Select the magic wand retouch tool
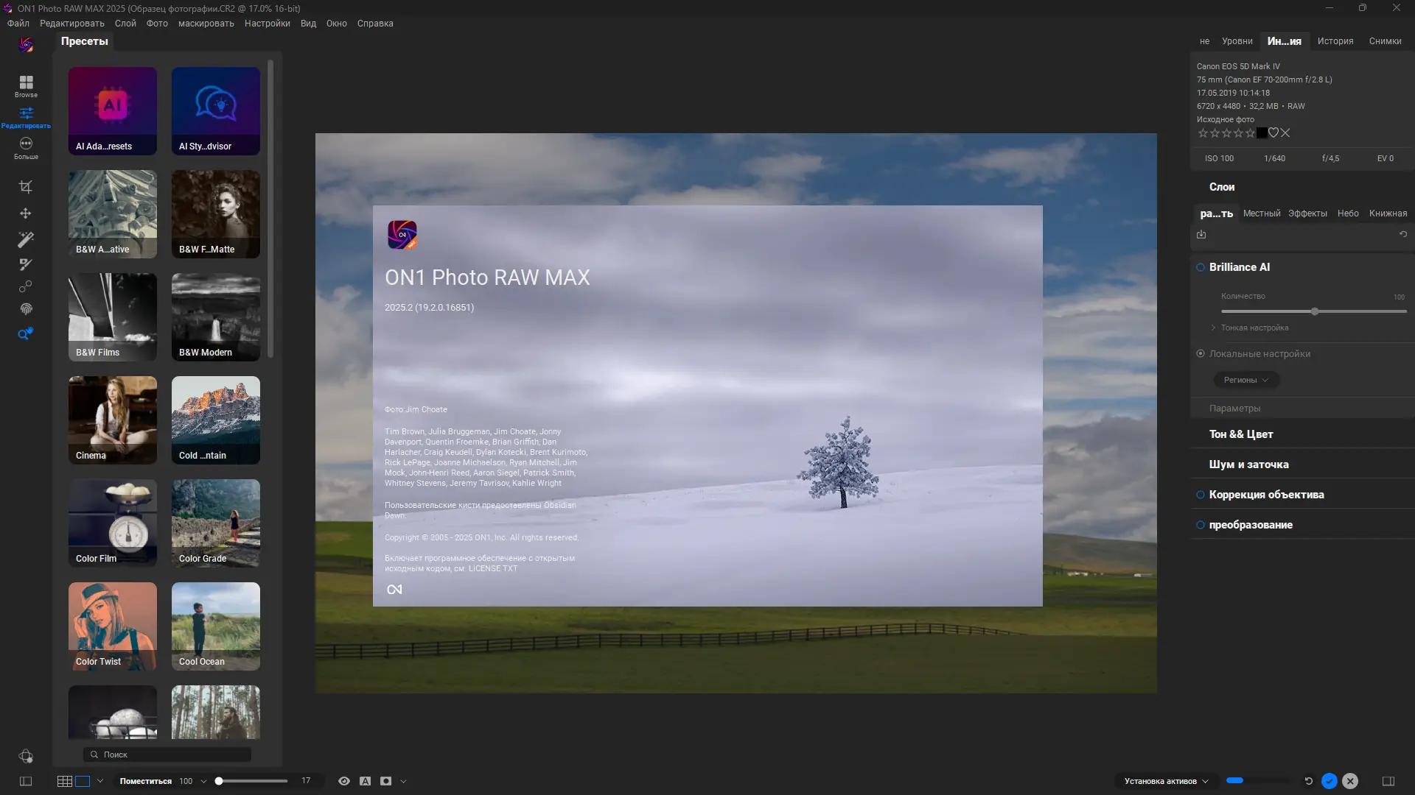The height and width of the screenshot is (795, 1415). point(26,239)
